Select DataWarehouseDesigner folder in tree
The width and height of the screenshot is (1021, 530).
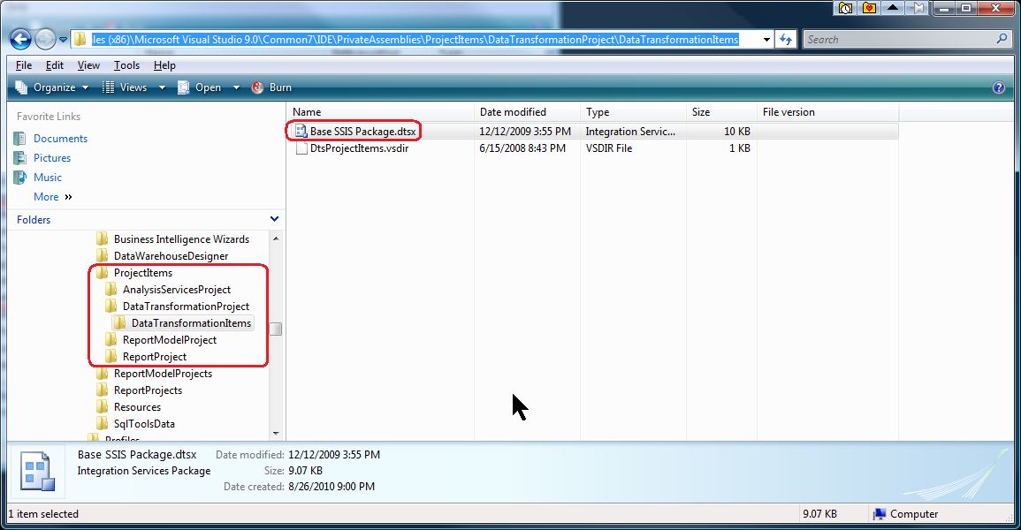[x=171, y=256]
